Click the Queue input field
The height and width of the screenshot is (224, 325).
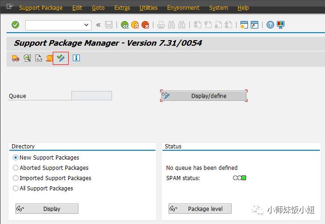click(92, 96)
